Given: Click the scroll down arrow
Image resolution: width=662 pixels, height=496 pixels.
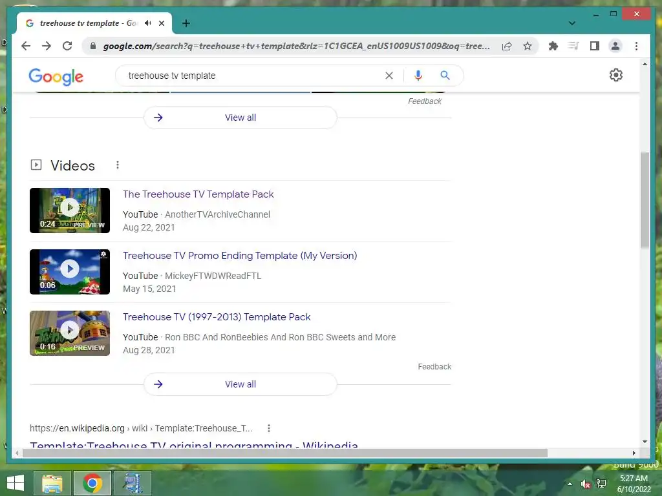Looking at the screenshot, I should pyautogui.click(x=645, y=442).
